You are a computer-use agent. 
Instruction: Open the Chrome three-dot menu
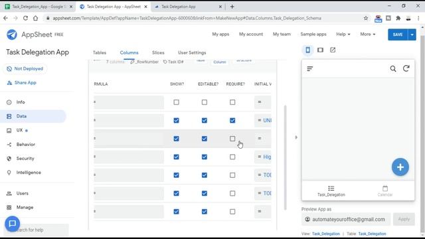(418, 18)
